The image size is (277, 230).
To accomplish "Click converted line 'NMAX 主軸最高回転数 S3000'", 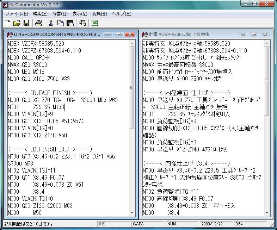I will [178, 65].
